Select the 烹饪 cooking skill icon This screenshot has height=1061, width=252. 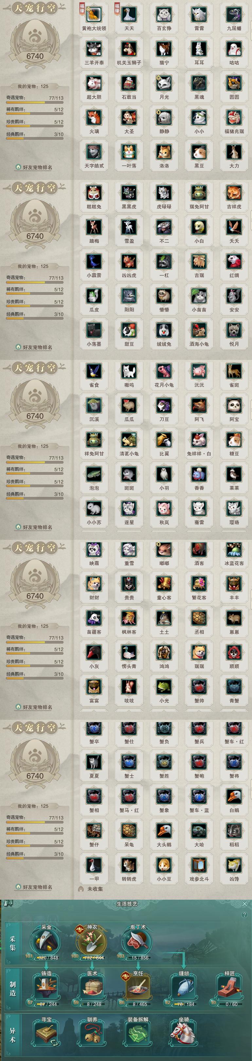138,987
